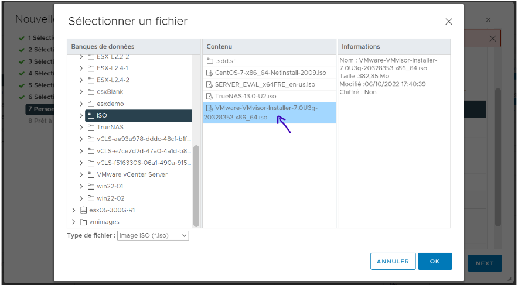Click the ANNULER button

click(393, 261)
